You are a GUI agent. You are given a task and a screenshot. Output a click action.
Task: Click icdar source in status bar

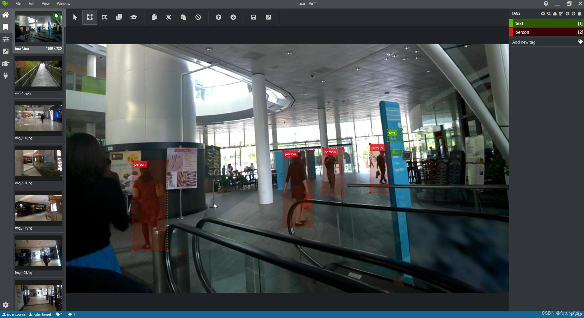coord(14,314)
